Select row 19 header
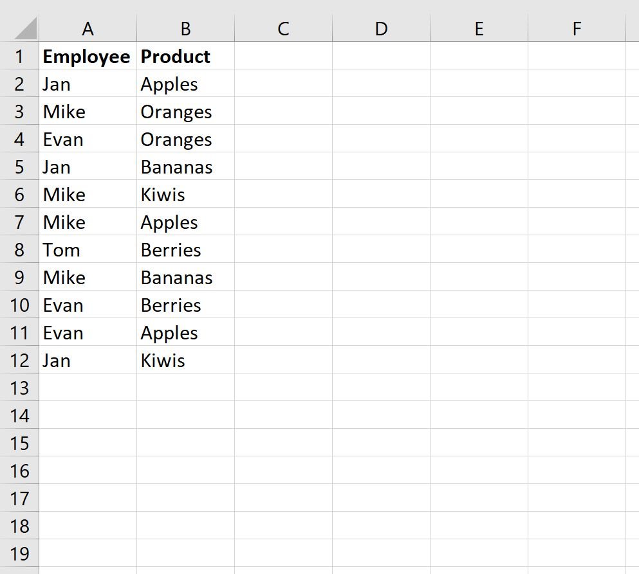The height and width of the screenshot is (574, 639). tap(19, 553)
